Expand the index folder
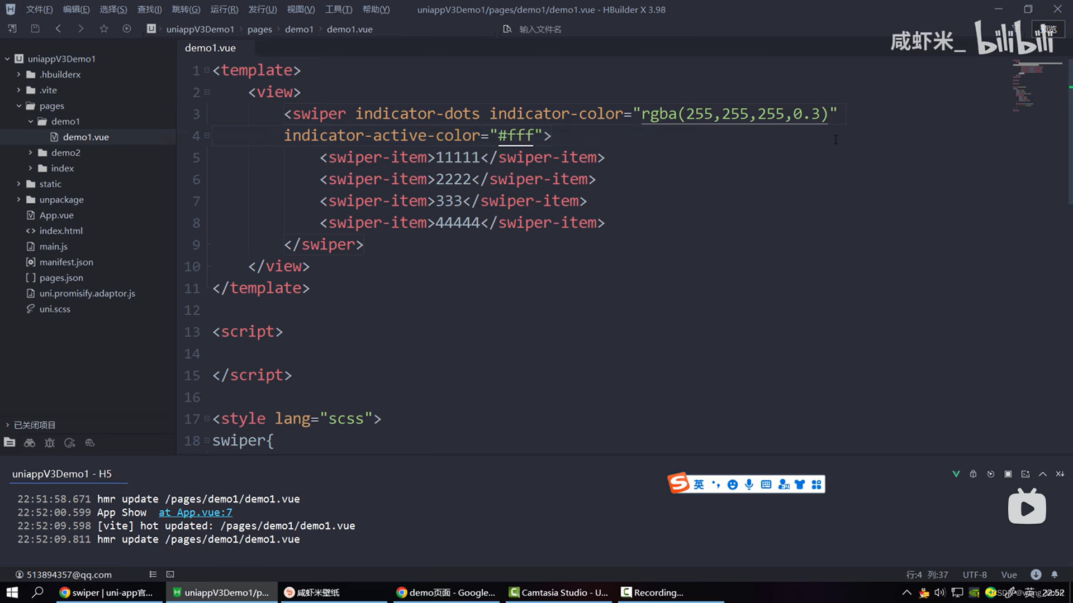The width and height of the screenshot is (1073, 603). [30, 168]
